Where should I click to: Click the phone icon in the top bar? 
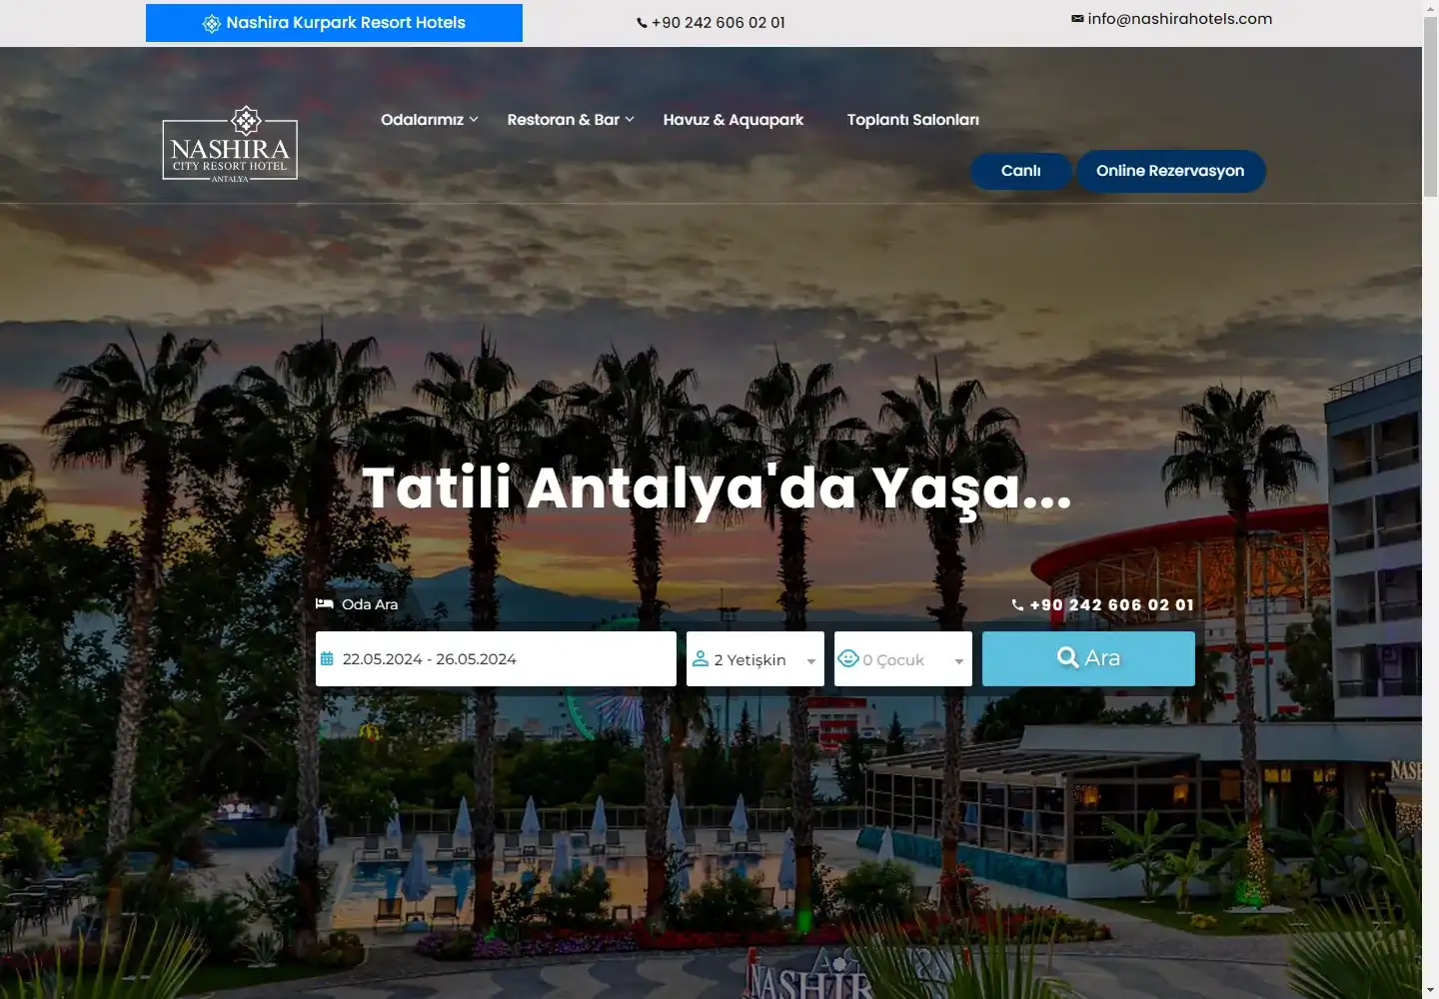click(x=642, y=23)
